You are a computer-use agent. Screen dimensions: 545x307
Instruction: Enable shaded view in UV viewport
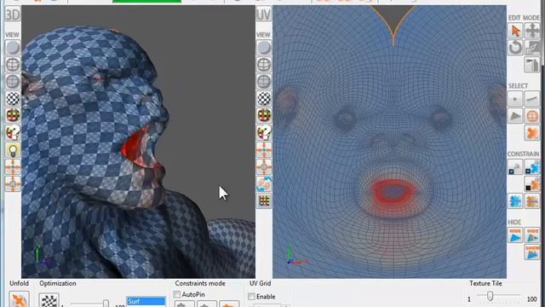tap(264, 48)
